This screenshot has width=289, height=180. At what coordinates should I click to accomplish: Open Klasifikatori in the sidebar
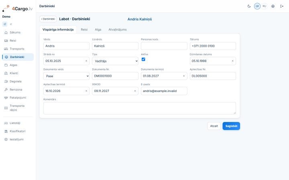[18, 131]
